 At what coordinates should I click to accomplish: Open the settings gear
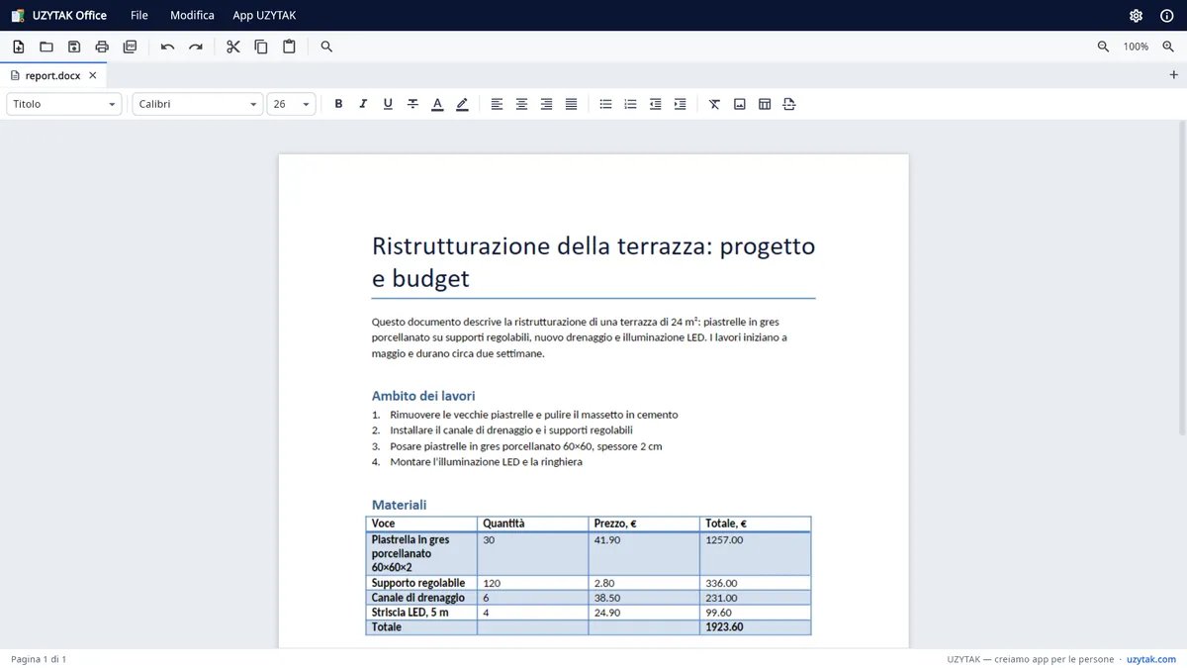pyautogui.click(x=1136, y=16)
